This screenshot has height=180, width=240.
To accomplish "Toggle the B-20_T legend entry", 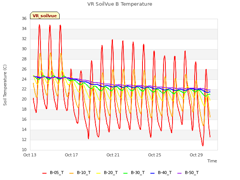I will pyautogui.click(x=107, y=173).
